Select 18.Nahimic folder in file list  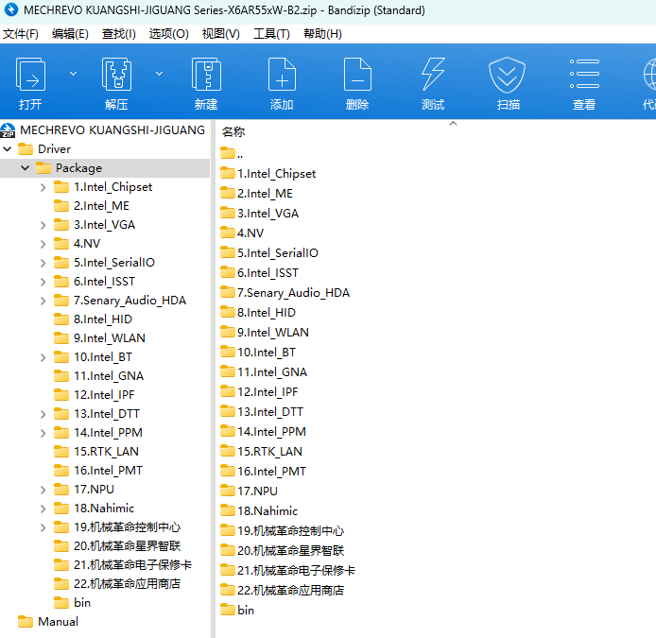click(259, 511)
